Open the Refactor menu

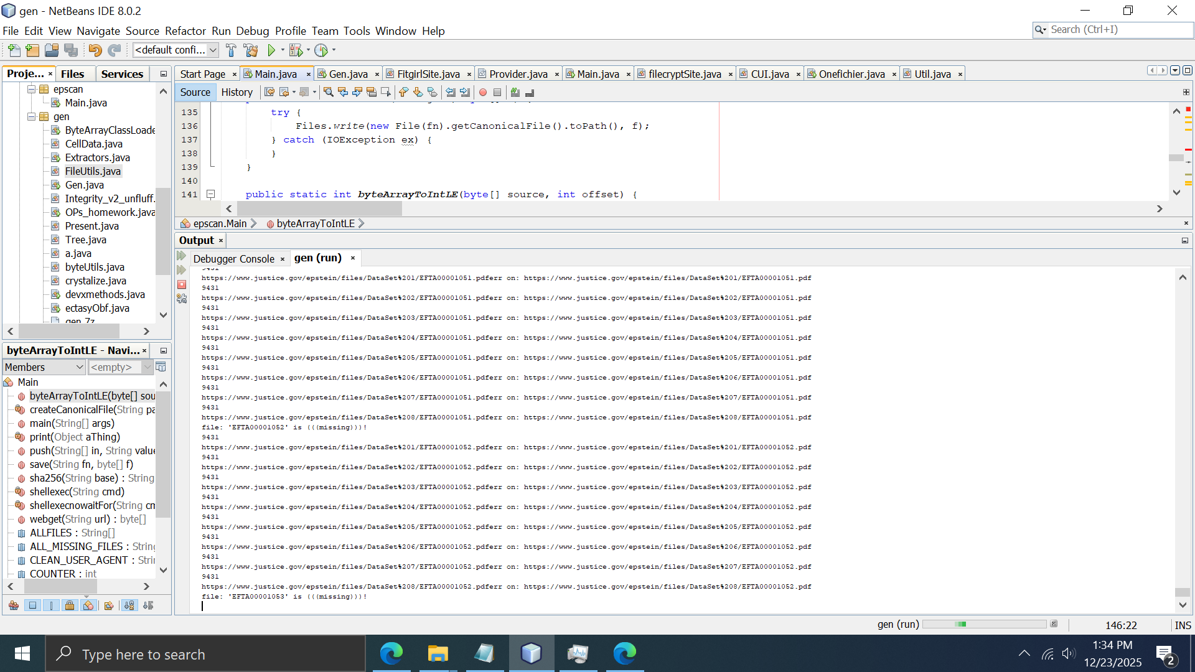pyautogui.click(x=185, y=30)
